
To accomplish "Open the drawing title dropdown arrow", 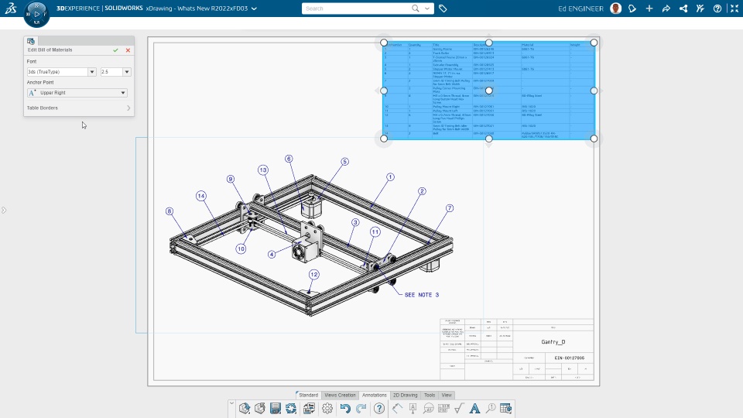I will click(x=255, y=9).
